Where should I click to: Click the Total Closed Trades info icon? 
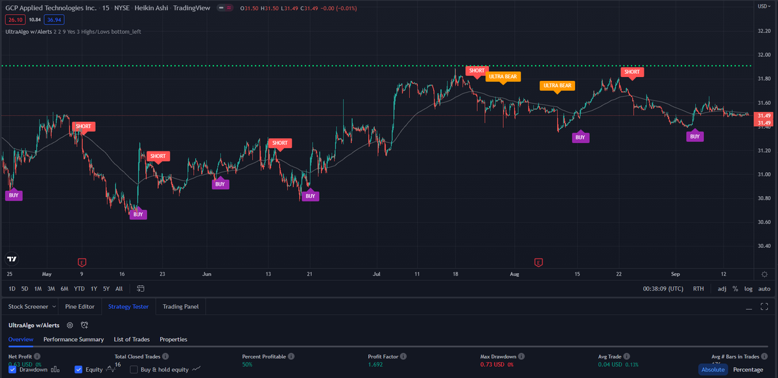[166, 356]
